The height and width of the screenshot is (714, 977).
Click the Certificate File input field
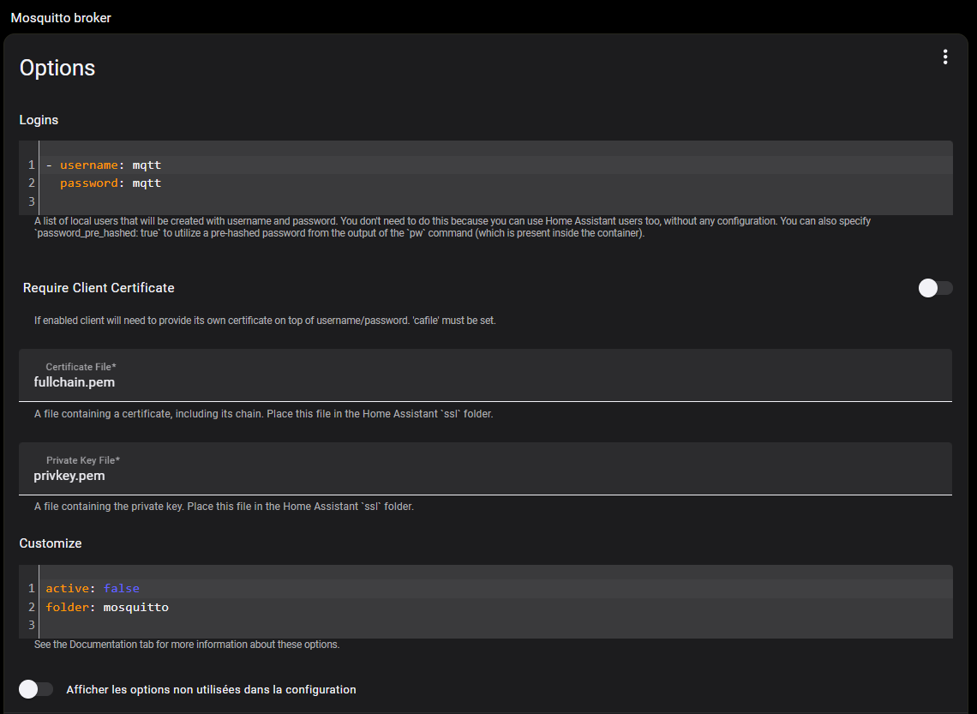pyautogui.click(x=485, y=375)
